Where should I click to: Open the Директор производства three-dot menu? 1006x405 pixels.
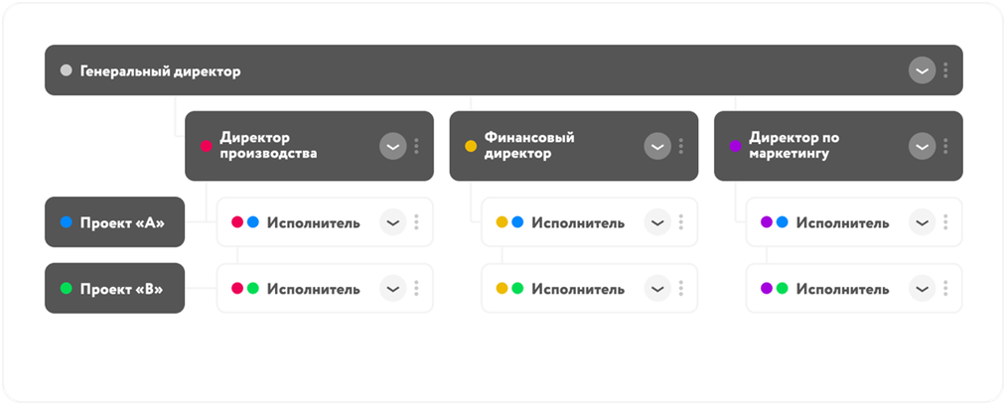point(416,146)
